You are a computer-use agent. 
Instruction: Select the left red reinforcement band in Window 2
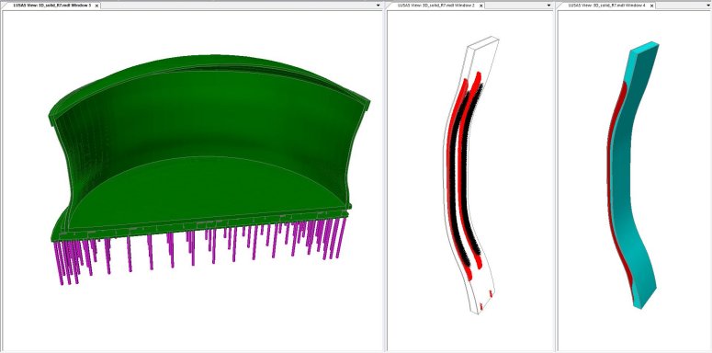tap(454, 177)
